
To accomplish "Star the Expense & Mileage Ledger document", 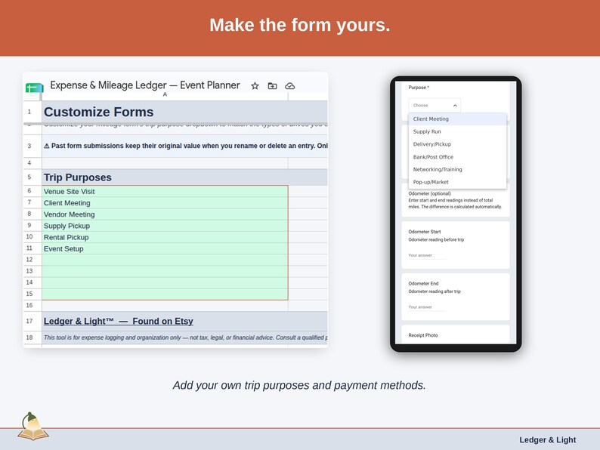I will pos(255,86).
